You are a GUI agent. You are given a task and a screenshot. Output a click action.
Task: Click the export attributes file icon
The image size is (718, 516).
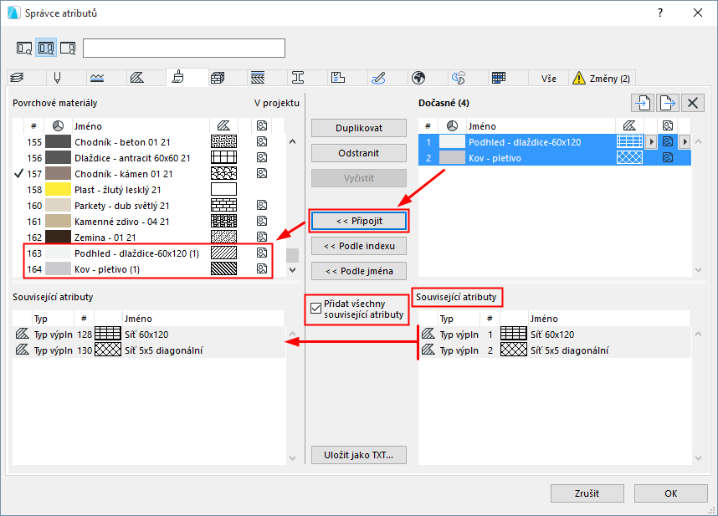[x=668, y=103]
